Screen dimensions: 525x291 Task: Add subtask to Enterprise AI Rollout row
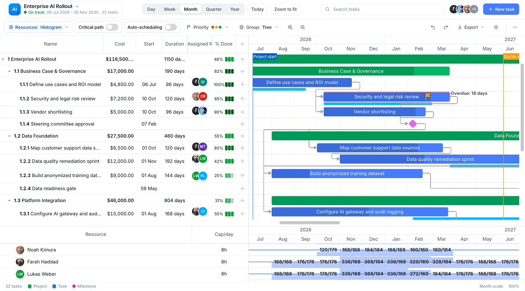click(x=242, y=59)
